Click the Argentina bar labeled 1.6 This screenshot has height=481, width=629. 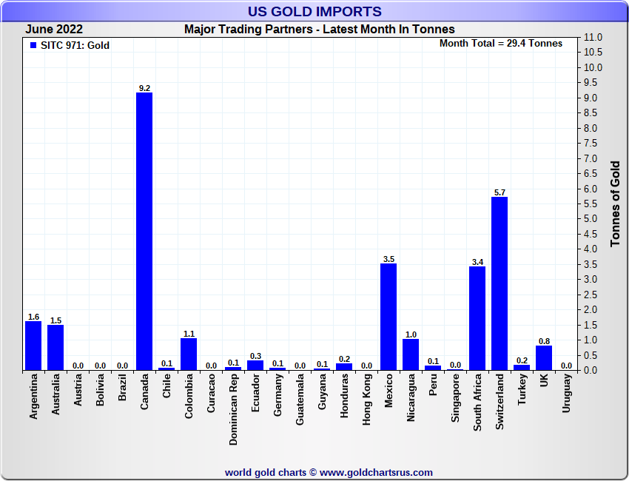click(x=33, y=346)
